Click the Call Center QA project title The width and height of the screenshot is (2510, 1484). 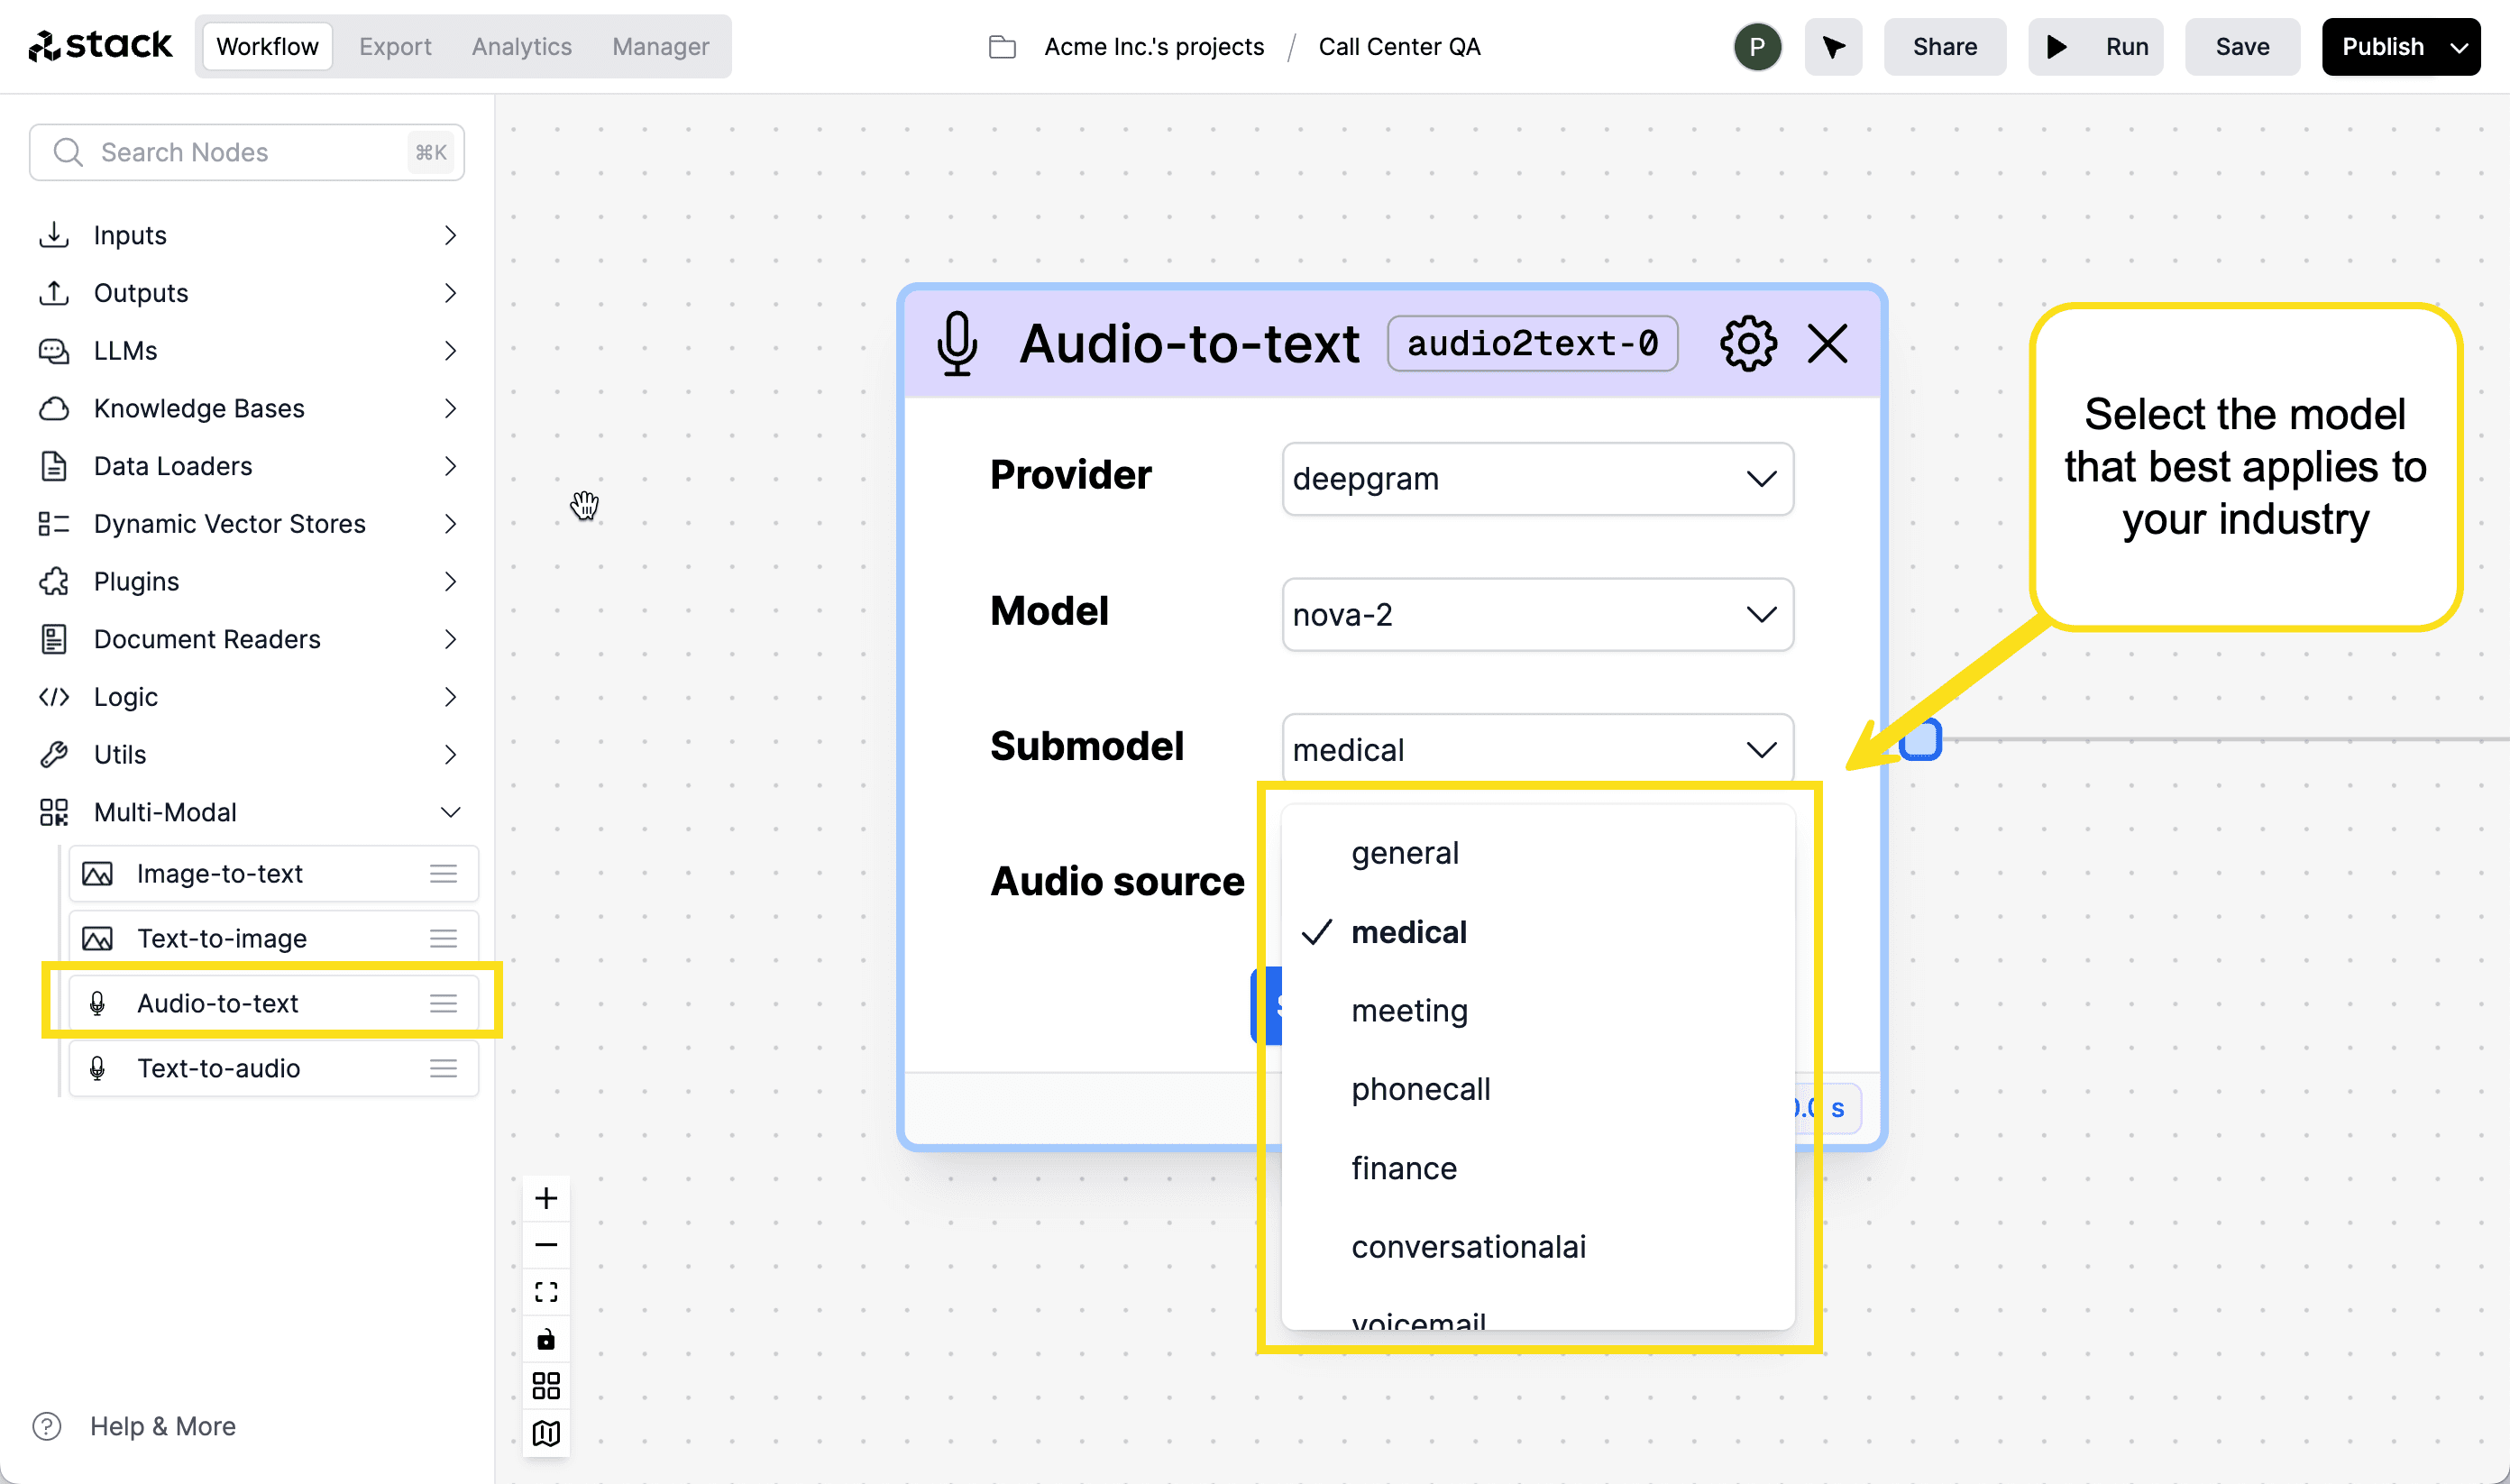(x=1399, y=47)
